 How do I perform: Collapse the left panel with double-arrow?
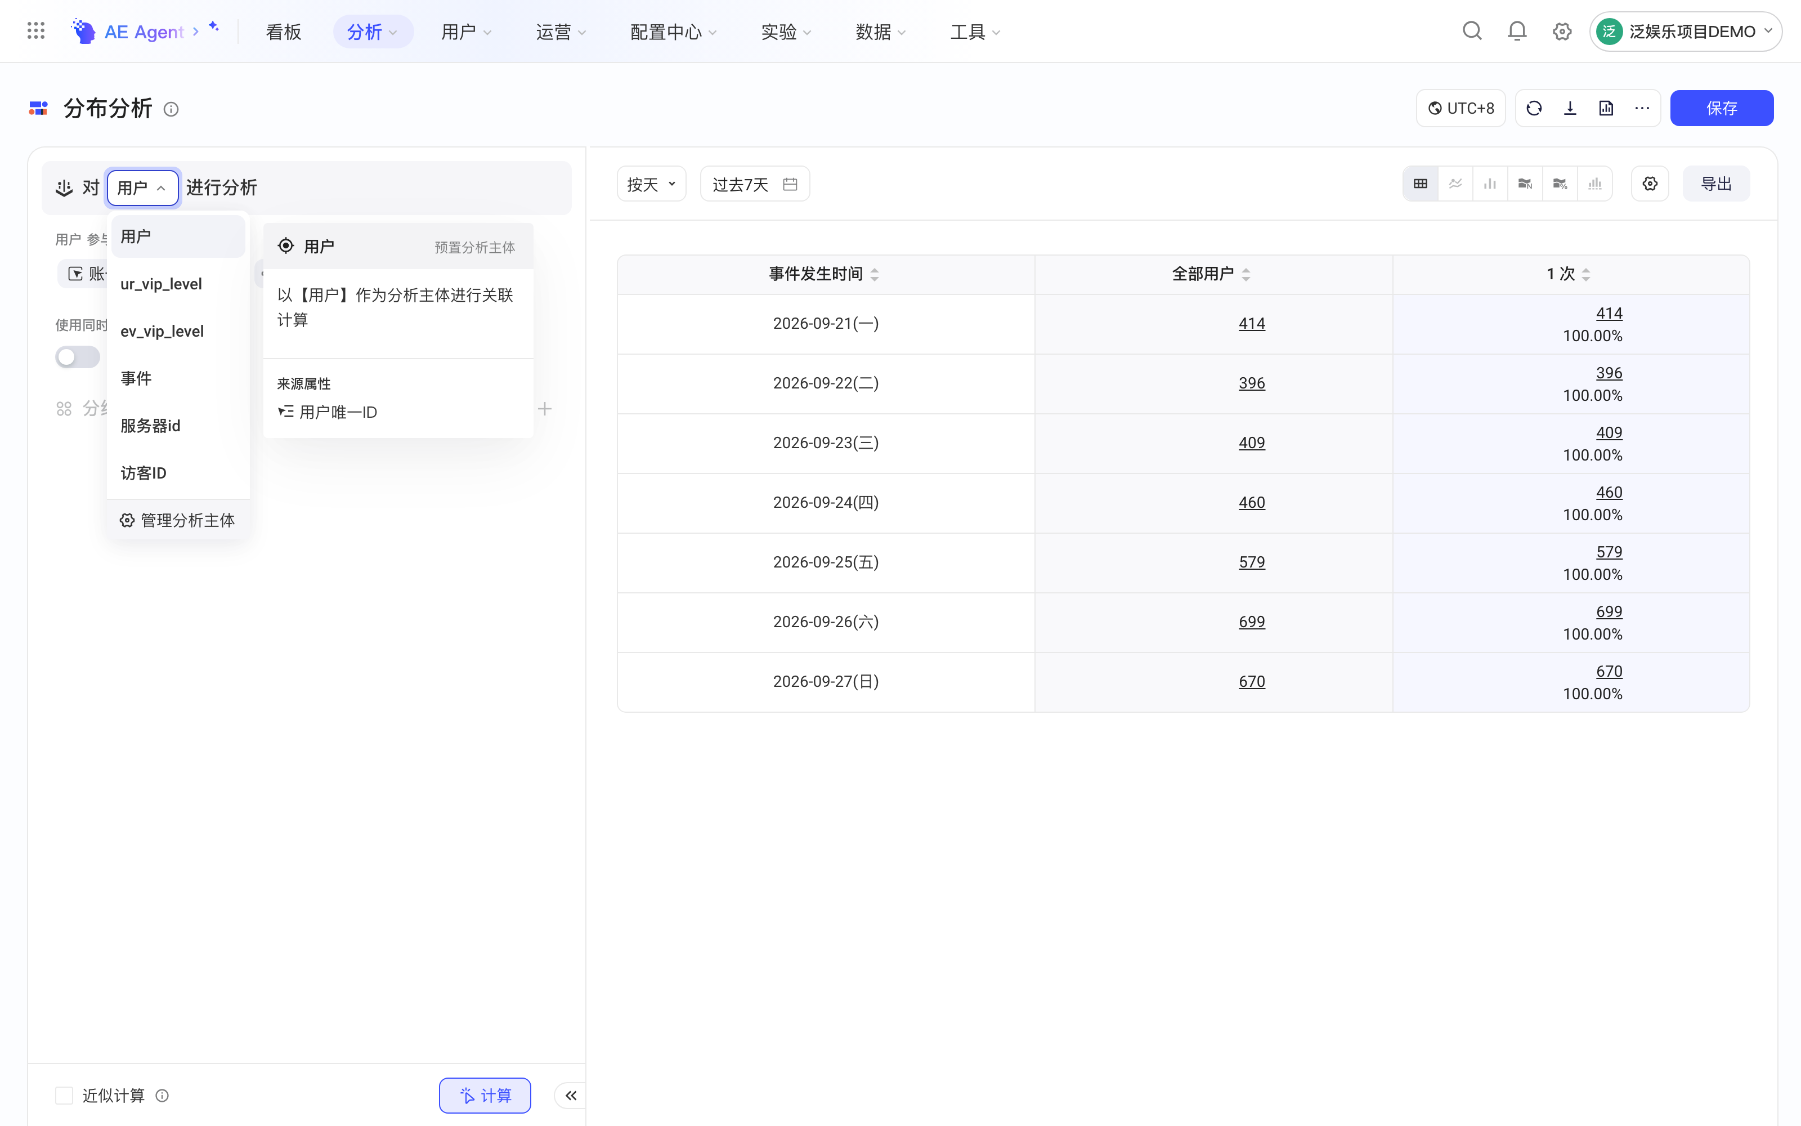571,1096
